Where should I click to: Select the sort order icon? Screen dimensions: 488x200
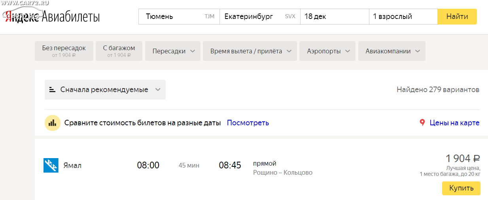(x=52, y=90)
